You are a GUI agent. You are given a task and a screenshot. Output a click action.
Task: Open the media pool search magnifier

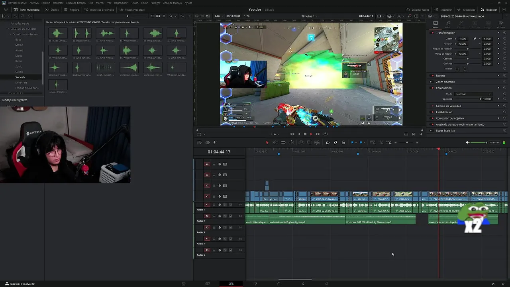point(171,16)
